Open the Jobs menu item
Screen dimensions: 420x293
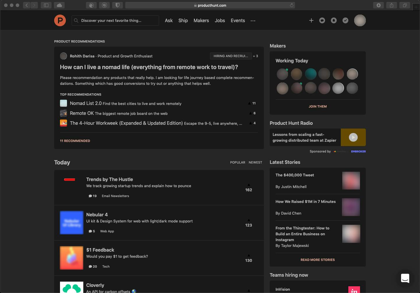click(x=220, y=20)
